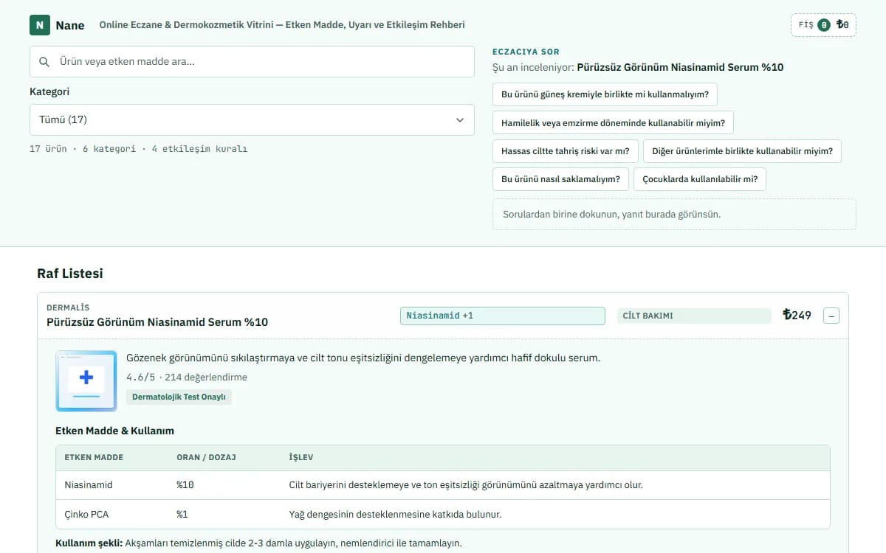Click the CİLT BAKIMI category tag
886x553 pixels.
tap(694, 316)
